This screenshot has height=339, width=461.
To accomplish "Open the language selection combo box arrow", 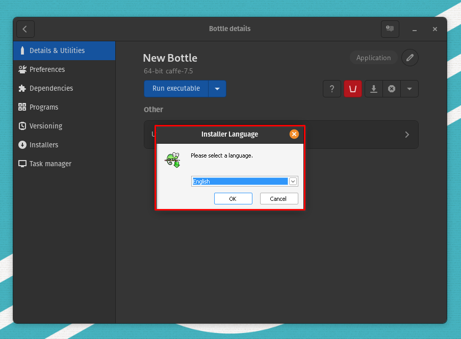I will (x=293, y=181).
